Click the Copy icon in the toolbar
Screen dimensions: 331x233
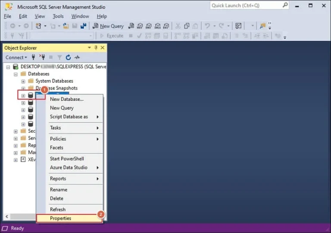click(187, 26)
